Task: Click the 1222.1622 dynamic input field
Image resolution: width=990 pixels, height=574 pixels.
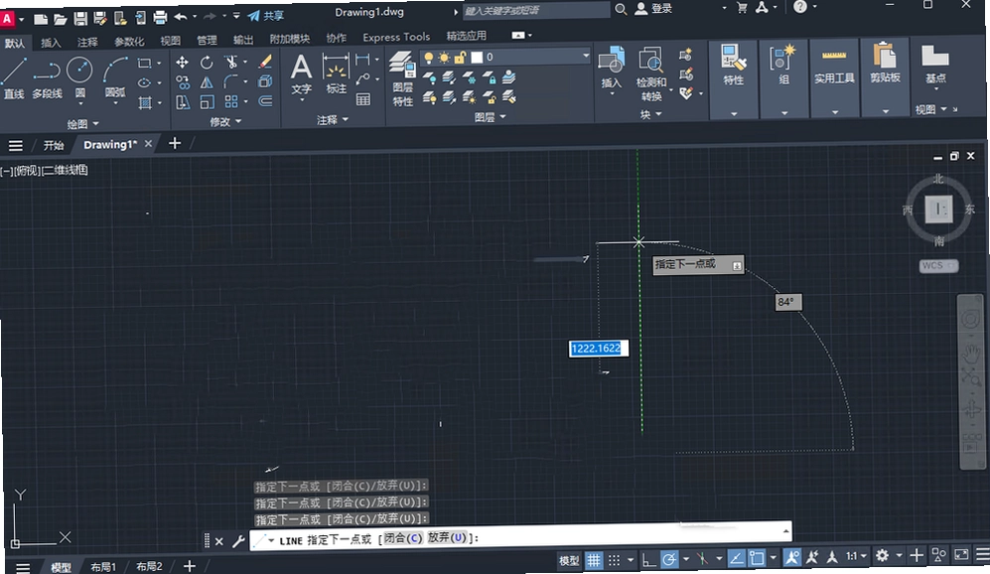Action: [x=598, y=349]
